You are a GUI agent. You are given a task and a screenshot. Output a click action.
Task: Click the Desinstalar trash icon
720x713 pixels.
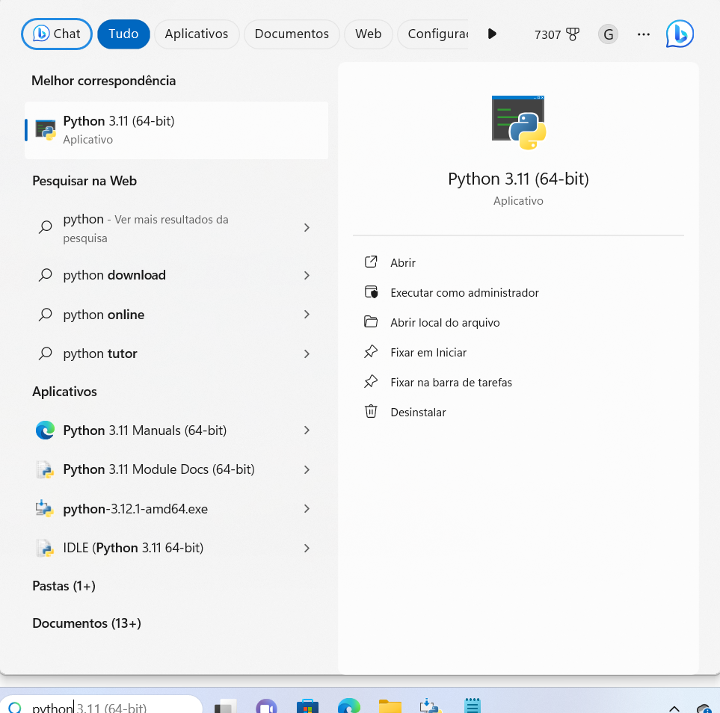coord(371,412)
